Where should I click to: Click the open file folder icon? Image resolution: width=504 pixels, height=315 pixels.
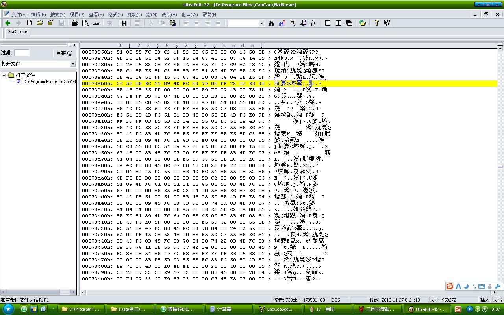pos(40,23)
